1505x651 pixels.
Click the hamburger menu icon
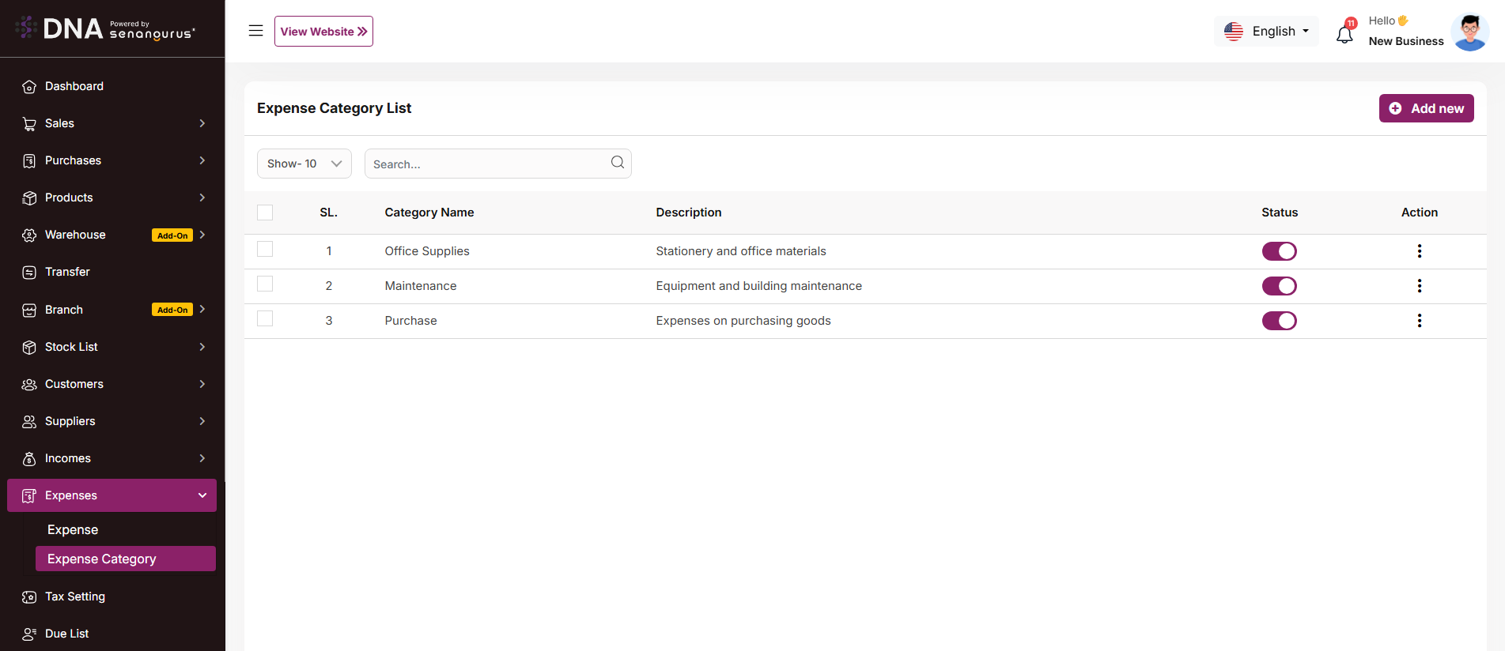point(255,31)
